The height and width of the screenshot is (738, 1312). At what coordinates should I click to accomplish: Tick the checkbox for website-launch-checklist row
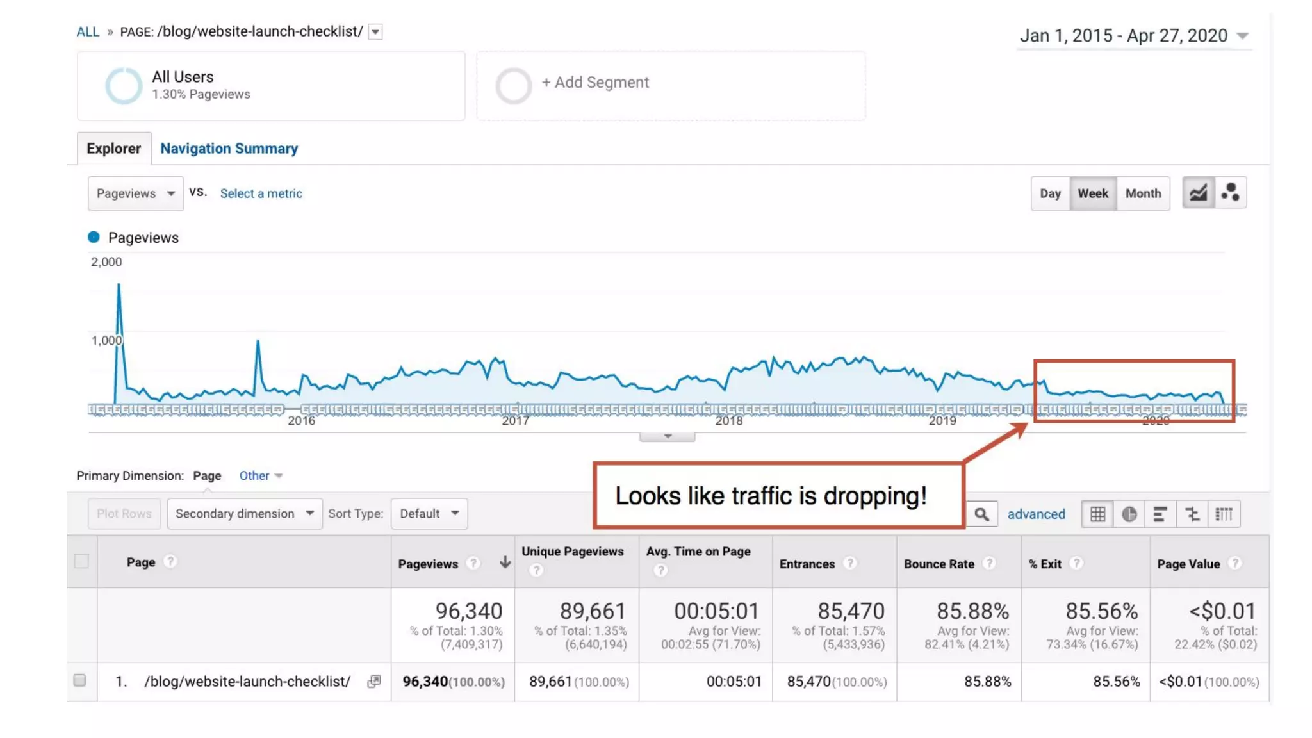pyautogui.click(x=79, y=680)
